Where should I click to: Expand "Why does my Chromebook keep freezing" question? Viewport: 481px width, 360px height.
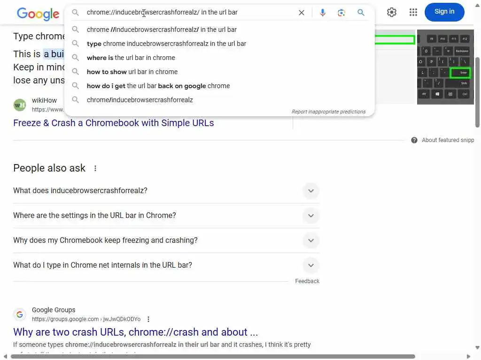(166, 240)
